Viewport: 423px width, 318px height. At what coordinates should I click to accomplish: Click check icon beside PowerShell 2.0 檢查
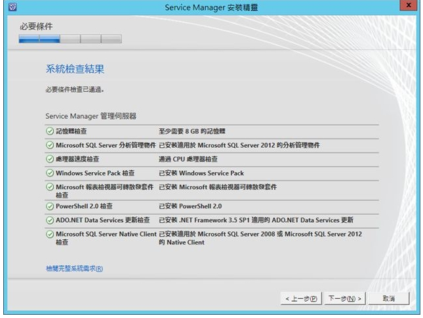tap(50, 206)
